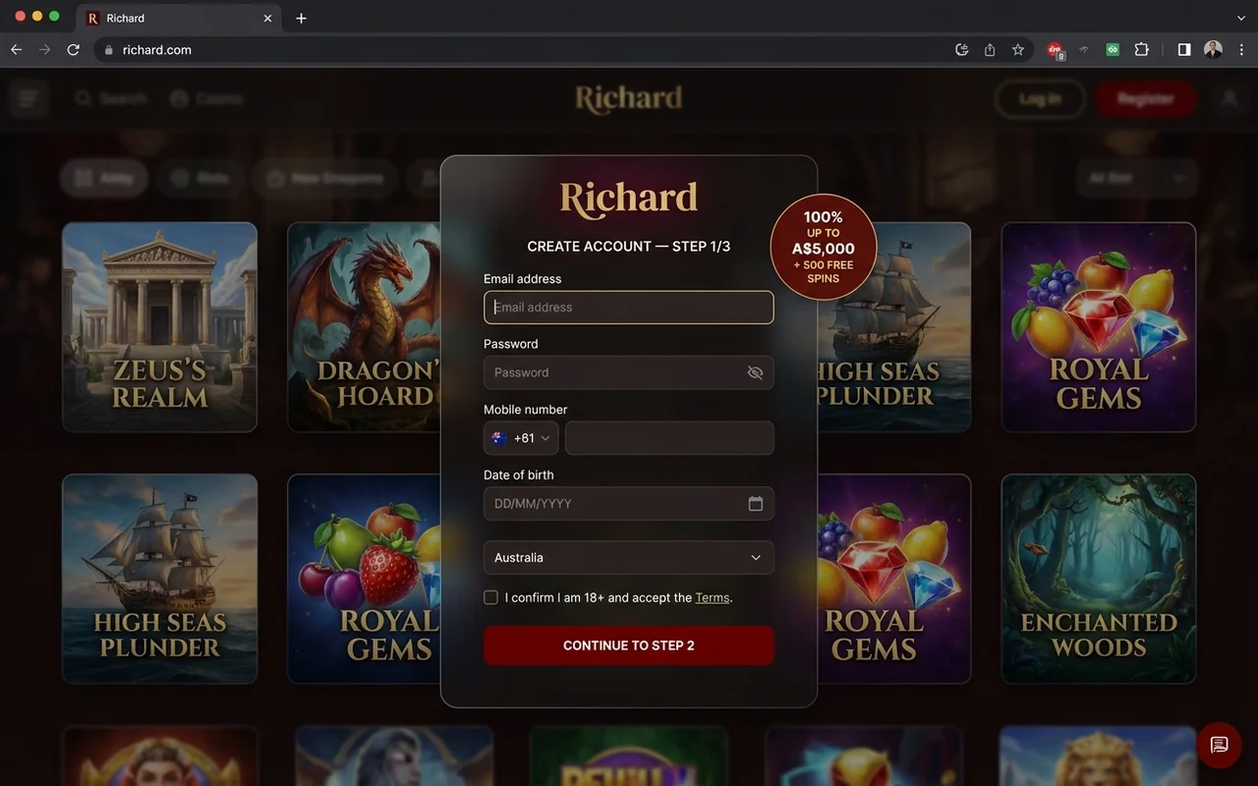The image size is (1258, 786).
Task: Click the DD/MM/YYYY date field
Action: click(x=629, y=503)
